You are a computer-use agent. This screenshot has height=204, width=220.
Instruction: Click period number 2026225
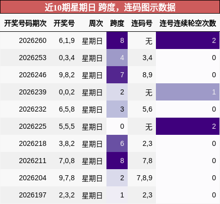tap(33, 126)
